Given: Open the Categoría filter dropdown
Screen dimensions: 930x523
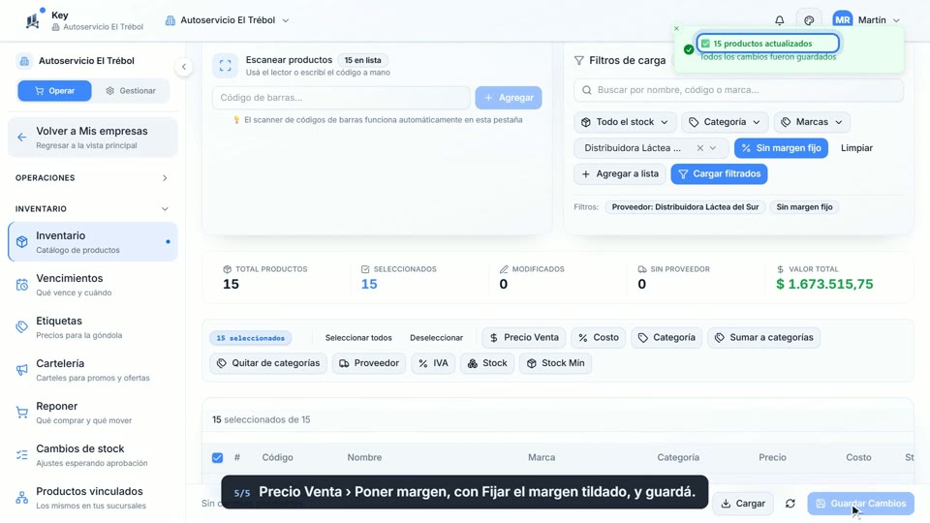Looking at the screenshot, I should 725,122.
